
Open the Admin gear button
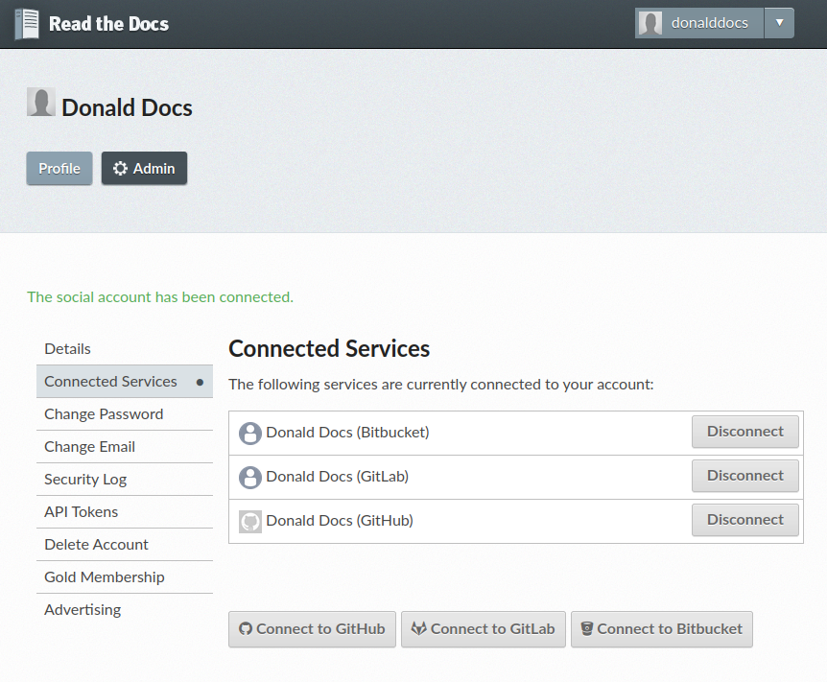pyautogui.click(x=144, y=168)
